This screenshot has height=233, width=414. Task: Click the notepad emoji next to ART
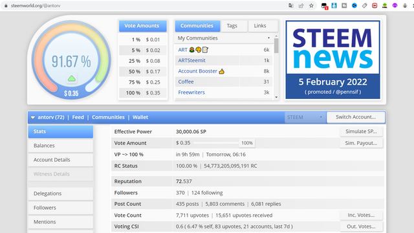205,50
